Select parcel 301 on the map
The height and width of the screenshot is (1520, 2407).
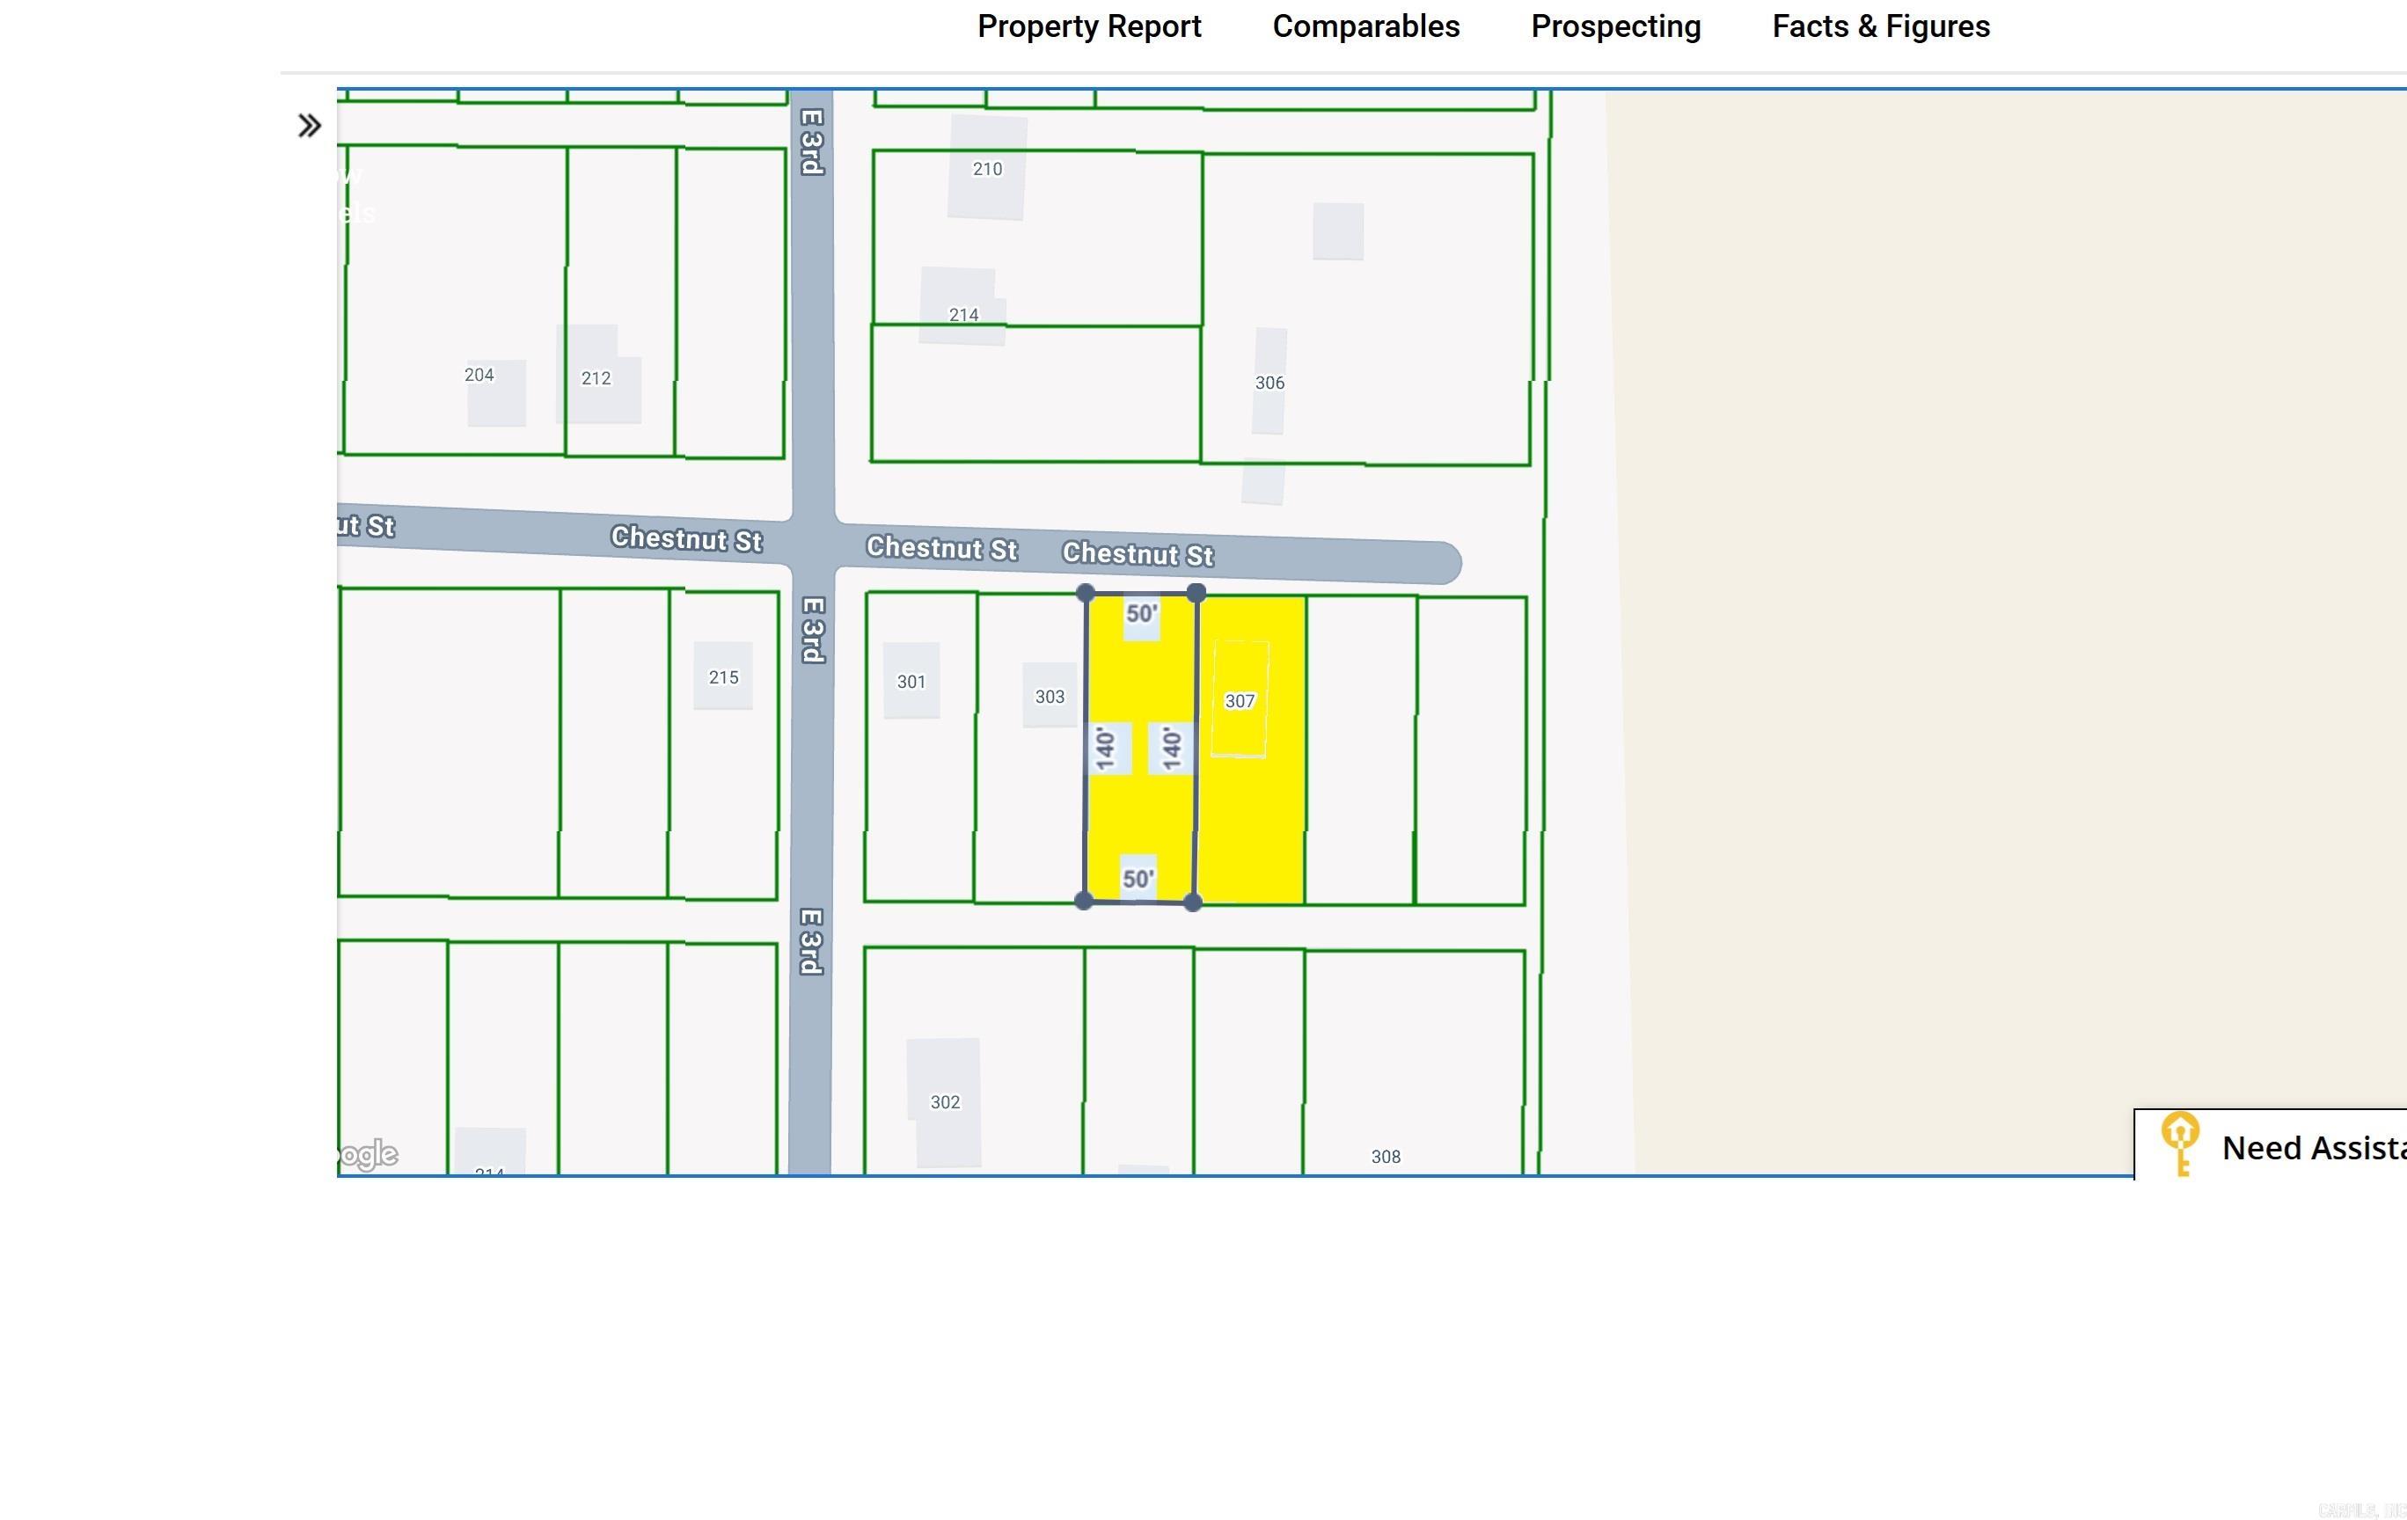(911, 683)
